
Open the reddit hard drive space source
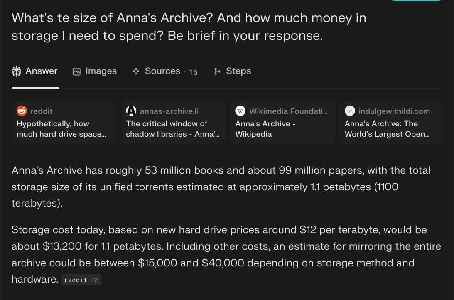click(x=64, y=123)
